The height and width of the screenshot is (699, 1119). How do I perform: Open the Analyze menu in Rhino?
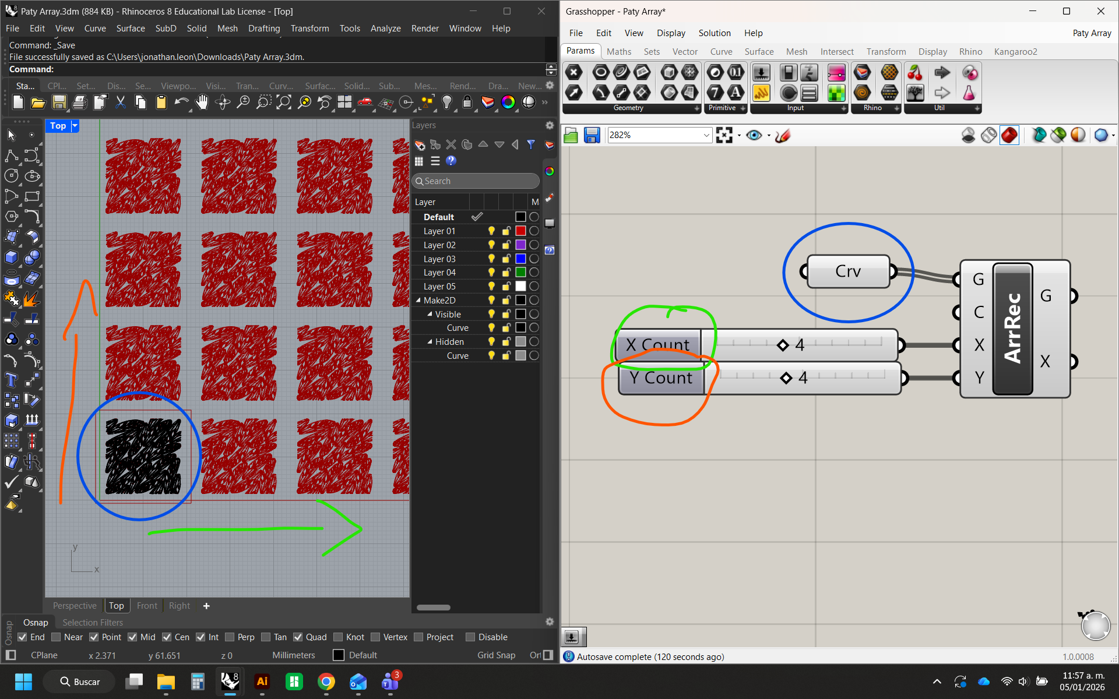(385, 28)
